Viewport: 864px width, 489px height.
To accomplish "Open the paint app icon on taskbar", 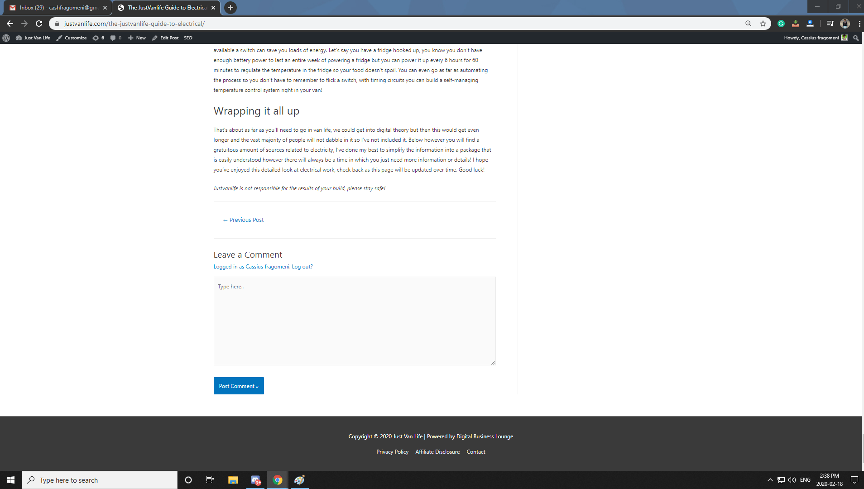I will point(299,480).
